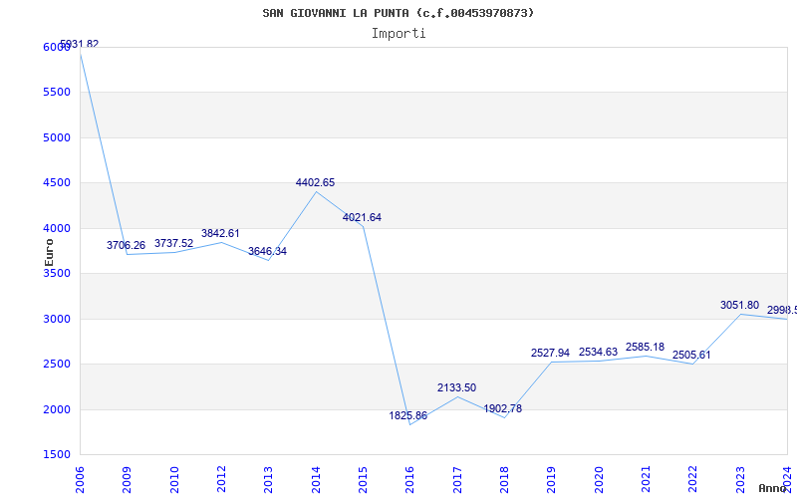Click the 3051.80 data label for 2023
The width and height of the screenshot is (797, 498).
tap(739, 305)
